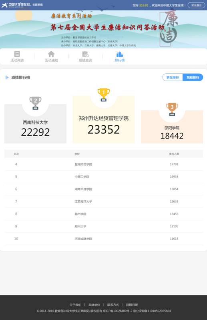Click the bronze third-place trophy

[x=172, y=109]
